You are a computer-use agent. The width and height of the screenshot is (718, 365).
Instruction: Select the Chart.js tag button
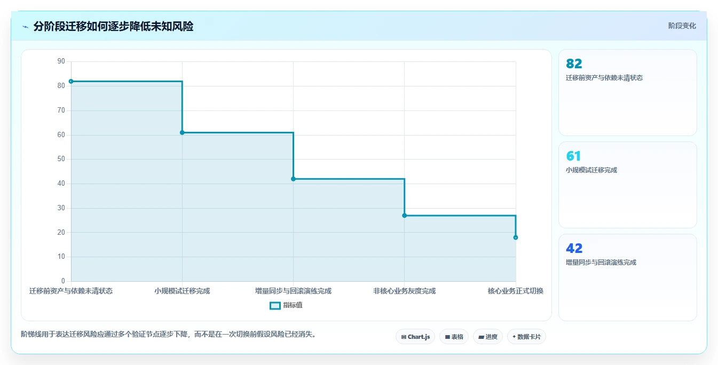415,337
